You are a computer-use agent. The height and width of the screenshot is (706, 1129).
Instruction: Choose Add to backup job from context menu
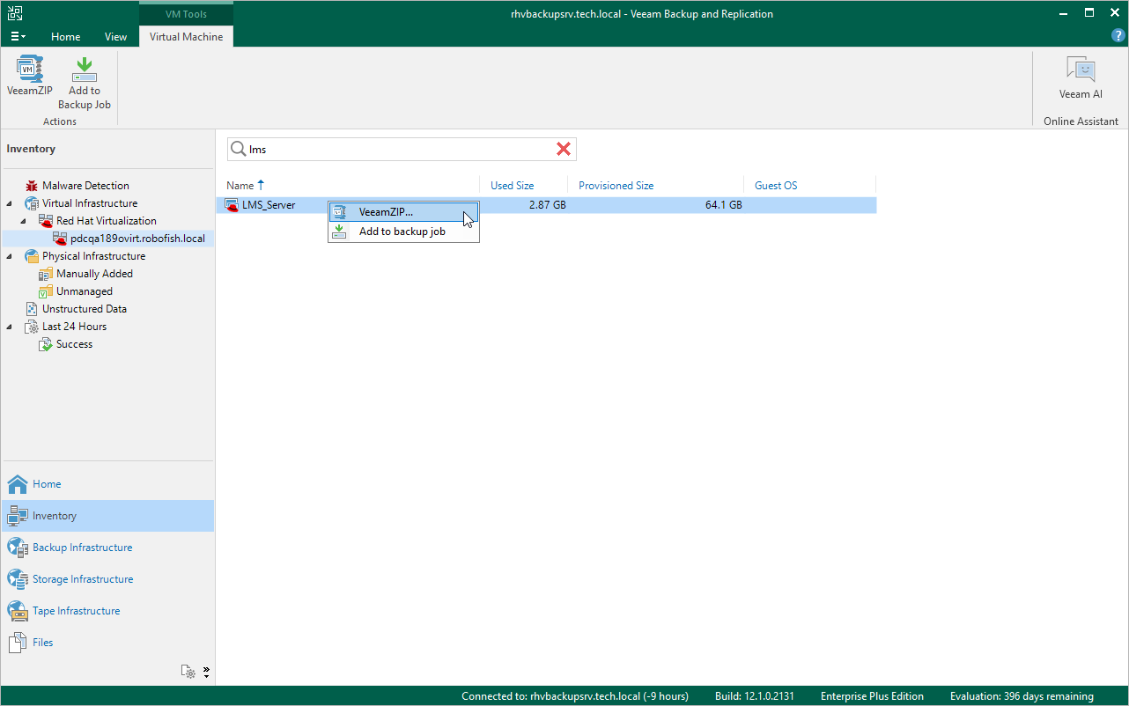(x=404, y=232)
